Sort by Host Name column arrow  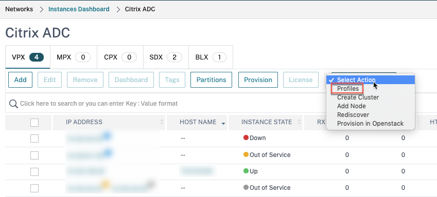(223, 123)
